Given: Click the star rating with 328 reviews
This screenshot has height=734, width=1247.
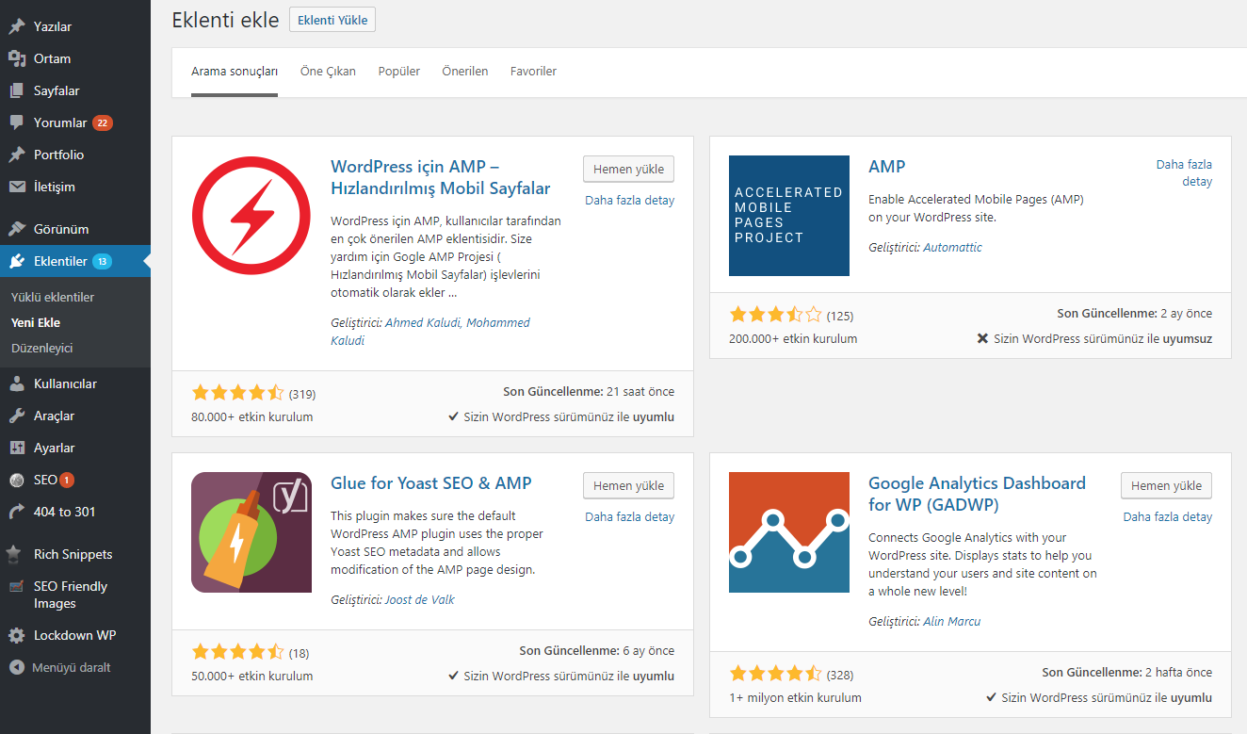Looking at the screenshot, I should pos(775,674).
